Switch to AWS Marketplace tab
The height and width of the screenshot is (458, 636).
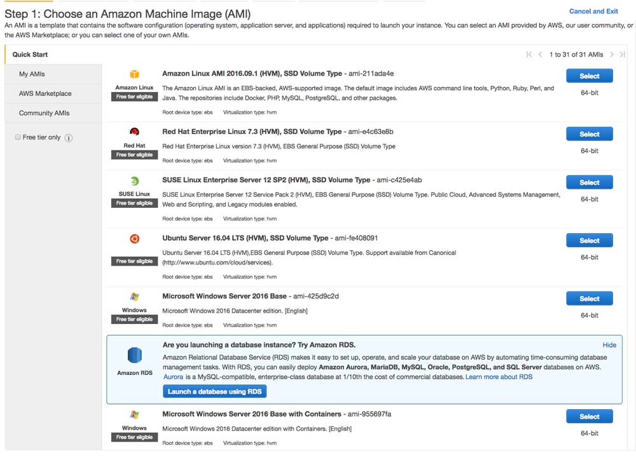point(45,93)
